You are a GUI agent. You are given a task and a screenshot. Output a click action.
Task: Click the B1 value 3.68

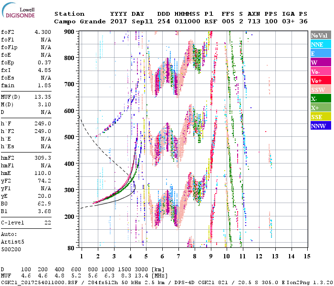pyautogui.click(x=44, y=211)
